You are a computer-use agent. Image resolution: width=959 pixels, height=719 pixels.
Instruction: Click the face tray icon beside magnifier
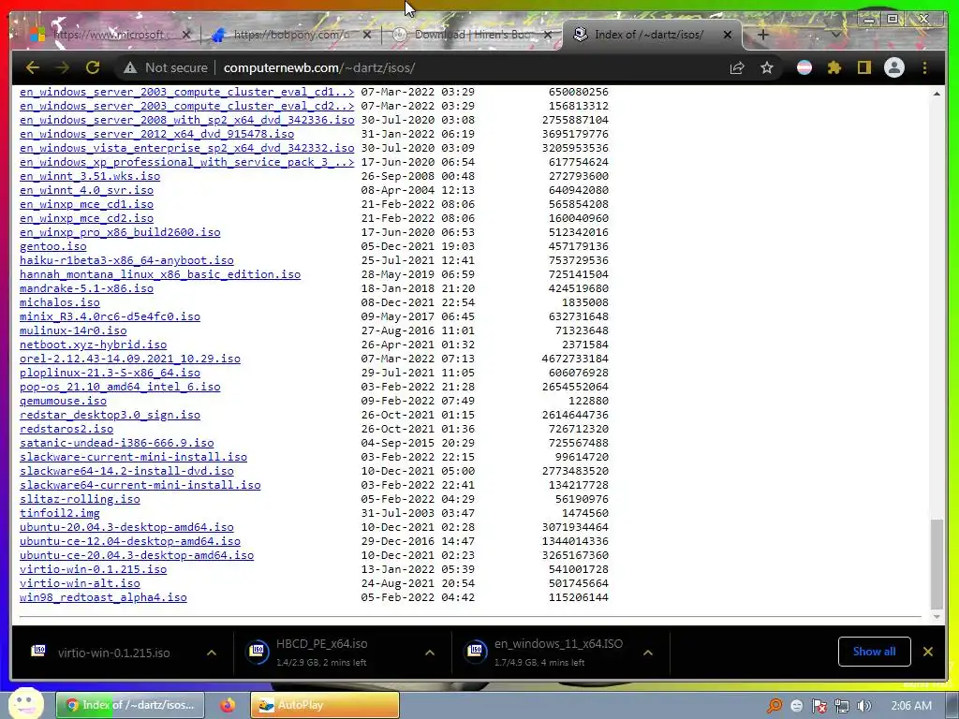(x=796, y=706)
